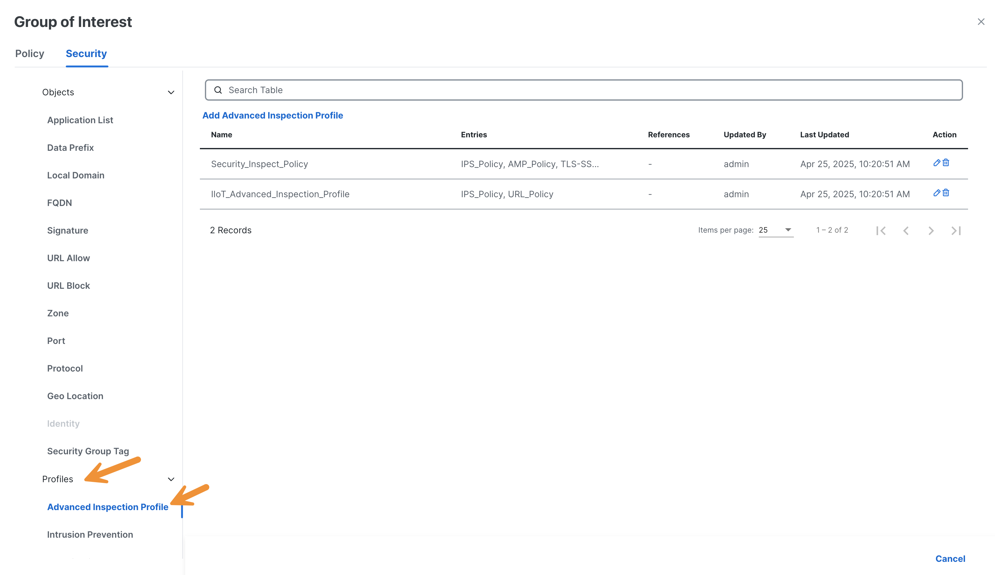The image size is (995, 575).
Task: Switch to the Policy tab
Action: [x=29, y=54]
